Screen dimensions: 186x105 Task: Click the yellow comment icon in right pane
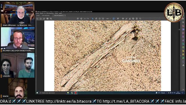coord(183,55)
